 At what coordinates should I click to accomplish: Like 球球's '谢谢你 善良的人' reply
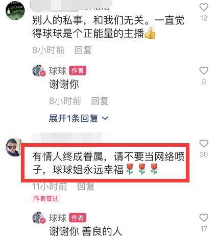(204, 218)
